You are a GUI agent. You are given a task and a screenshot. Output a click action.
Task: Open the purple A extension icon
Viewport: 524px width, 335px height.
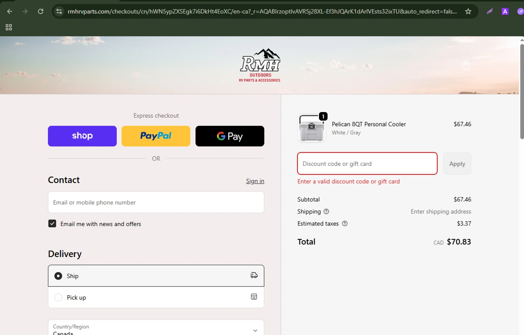505,12
